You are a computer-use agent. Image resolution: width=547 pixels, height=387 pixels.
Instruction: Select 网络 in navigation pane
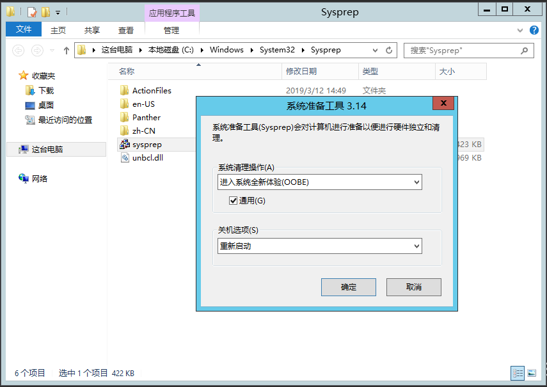tap(40, 179)
